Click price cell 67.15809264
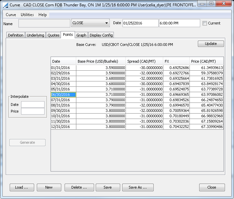This screenshot has height=199, width=234. click(207, 121)
